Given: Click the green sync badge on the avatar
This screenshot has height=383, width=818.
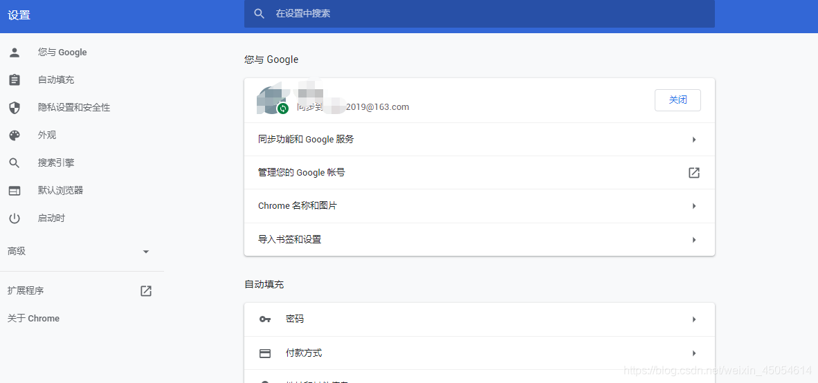Looking at the screenshot, I should [283, 109].
